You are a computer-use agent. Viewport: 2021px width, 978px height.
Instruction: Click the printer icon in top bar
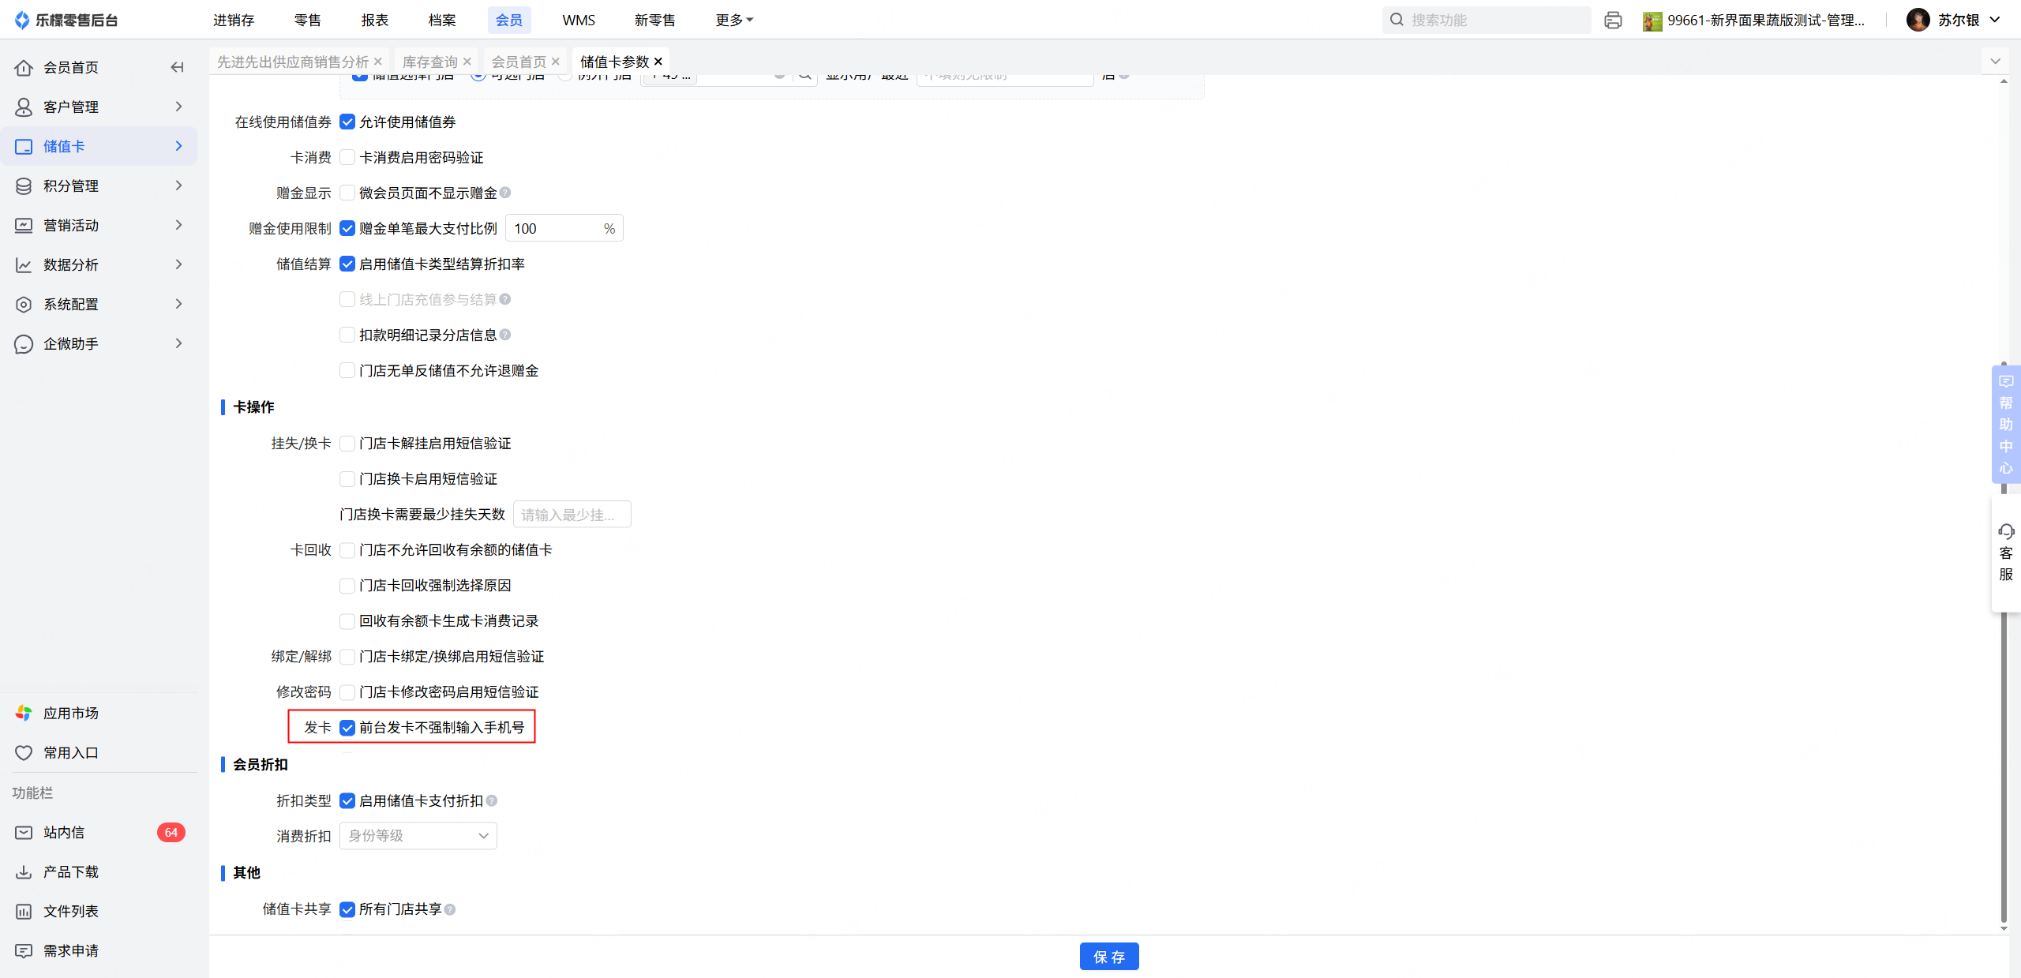[x=1613, y=21]
